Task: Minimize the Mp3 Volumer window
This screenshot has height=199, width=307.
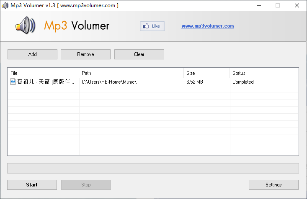Action: pos(259,5)
